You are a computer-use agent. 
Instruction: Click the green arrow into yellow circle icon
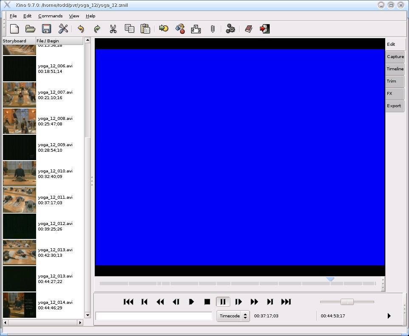pyautogui.click(x=164, y=28)
